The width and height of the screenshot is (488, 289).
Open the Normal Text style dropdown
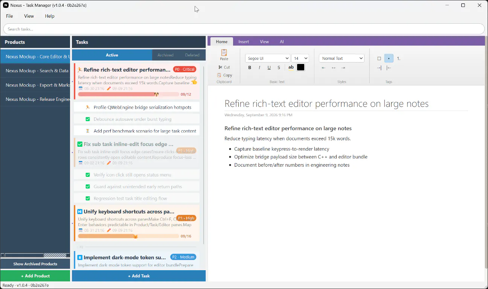342,58
